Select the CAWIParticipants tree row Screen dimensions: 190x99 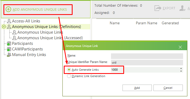click(x=27, y=49)
